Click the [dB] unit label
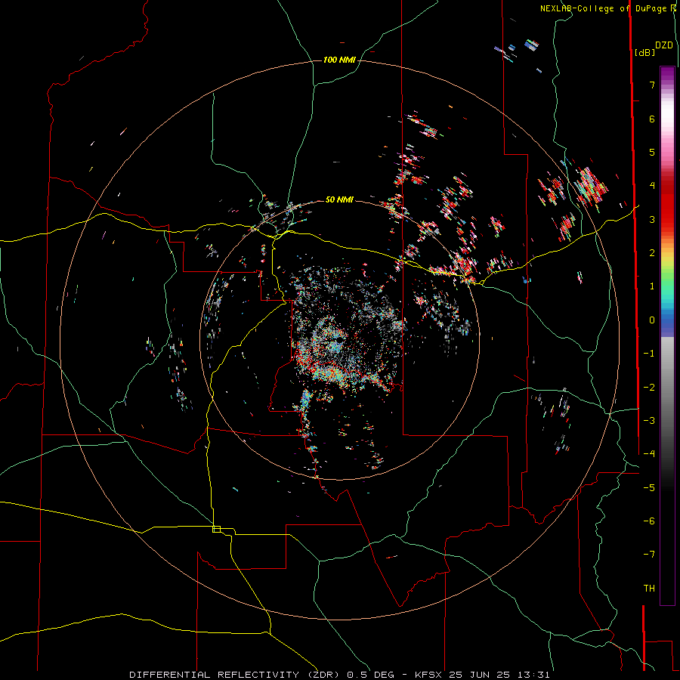The width and height of the screenshot is (680, 680). point(644,52)
